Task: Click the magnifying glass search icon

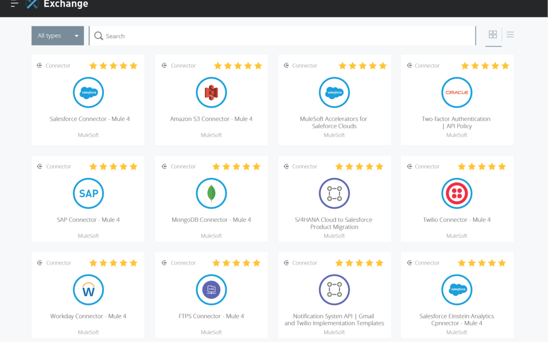Action: click(99, 36)
